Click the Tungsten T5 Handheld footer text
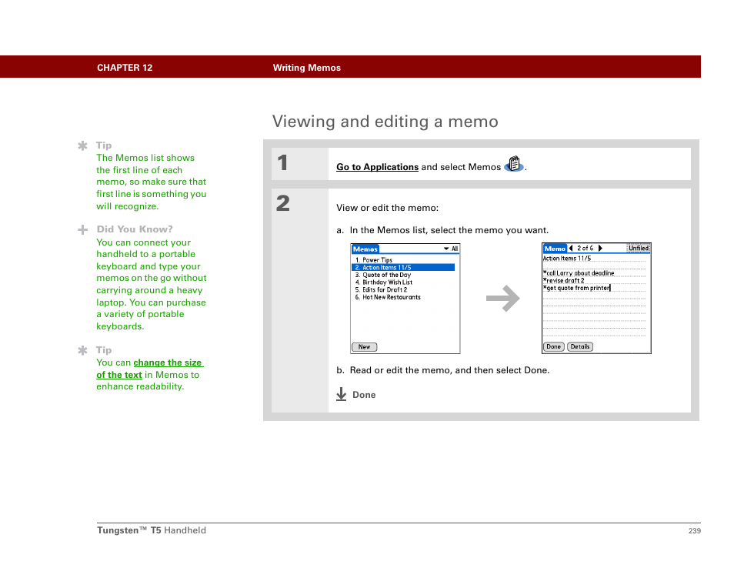 click(152, 530)
